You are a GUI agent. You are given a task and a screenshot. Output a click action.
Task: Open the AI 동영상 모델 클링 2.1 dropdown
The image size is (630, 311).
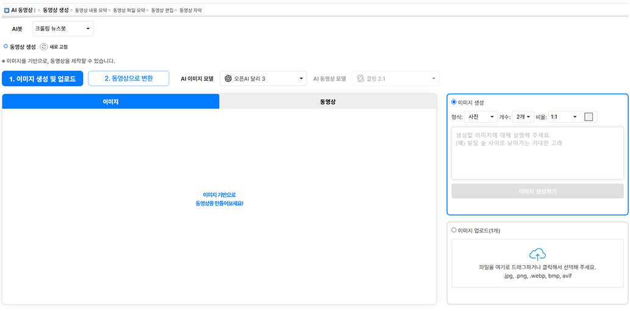click(x=395, y=79)
